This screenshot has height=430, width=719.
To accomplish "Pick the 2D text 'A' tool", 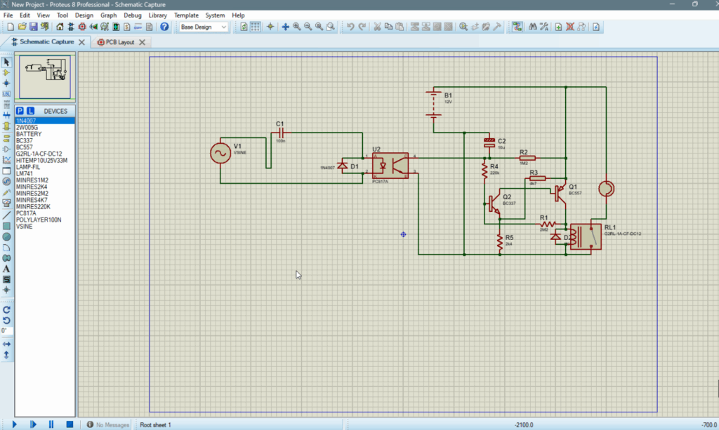I will [6, 269].
